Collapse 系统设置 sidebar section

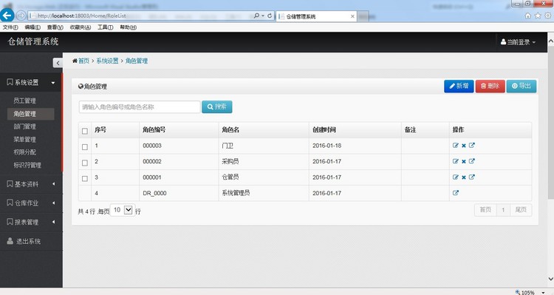[31, 82]
